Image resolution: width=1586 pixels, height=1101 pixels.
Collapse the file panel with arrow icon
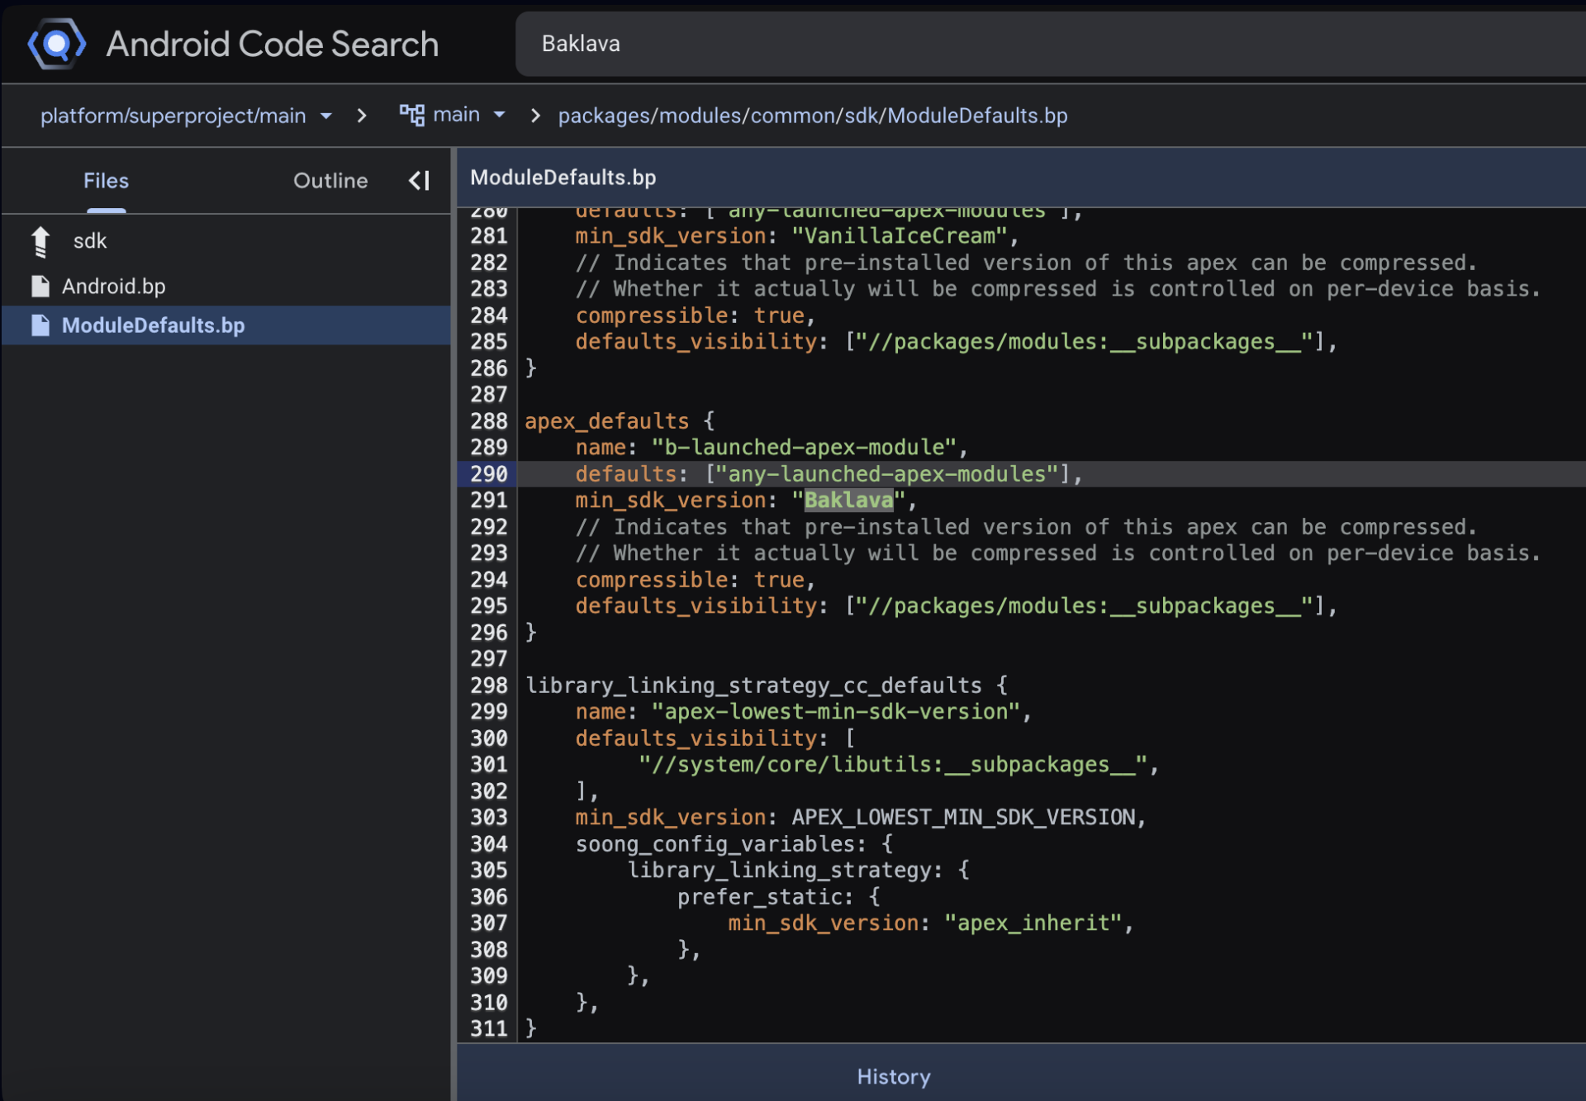click(420, 180)
